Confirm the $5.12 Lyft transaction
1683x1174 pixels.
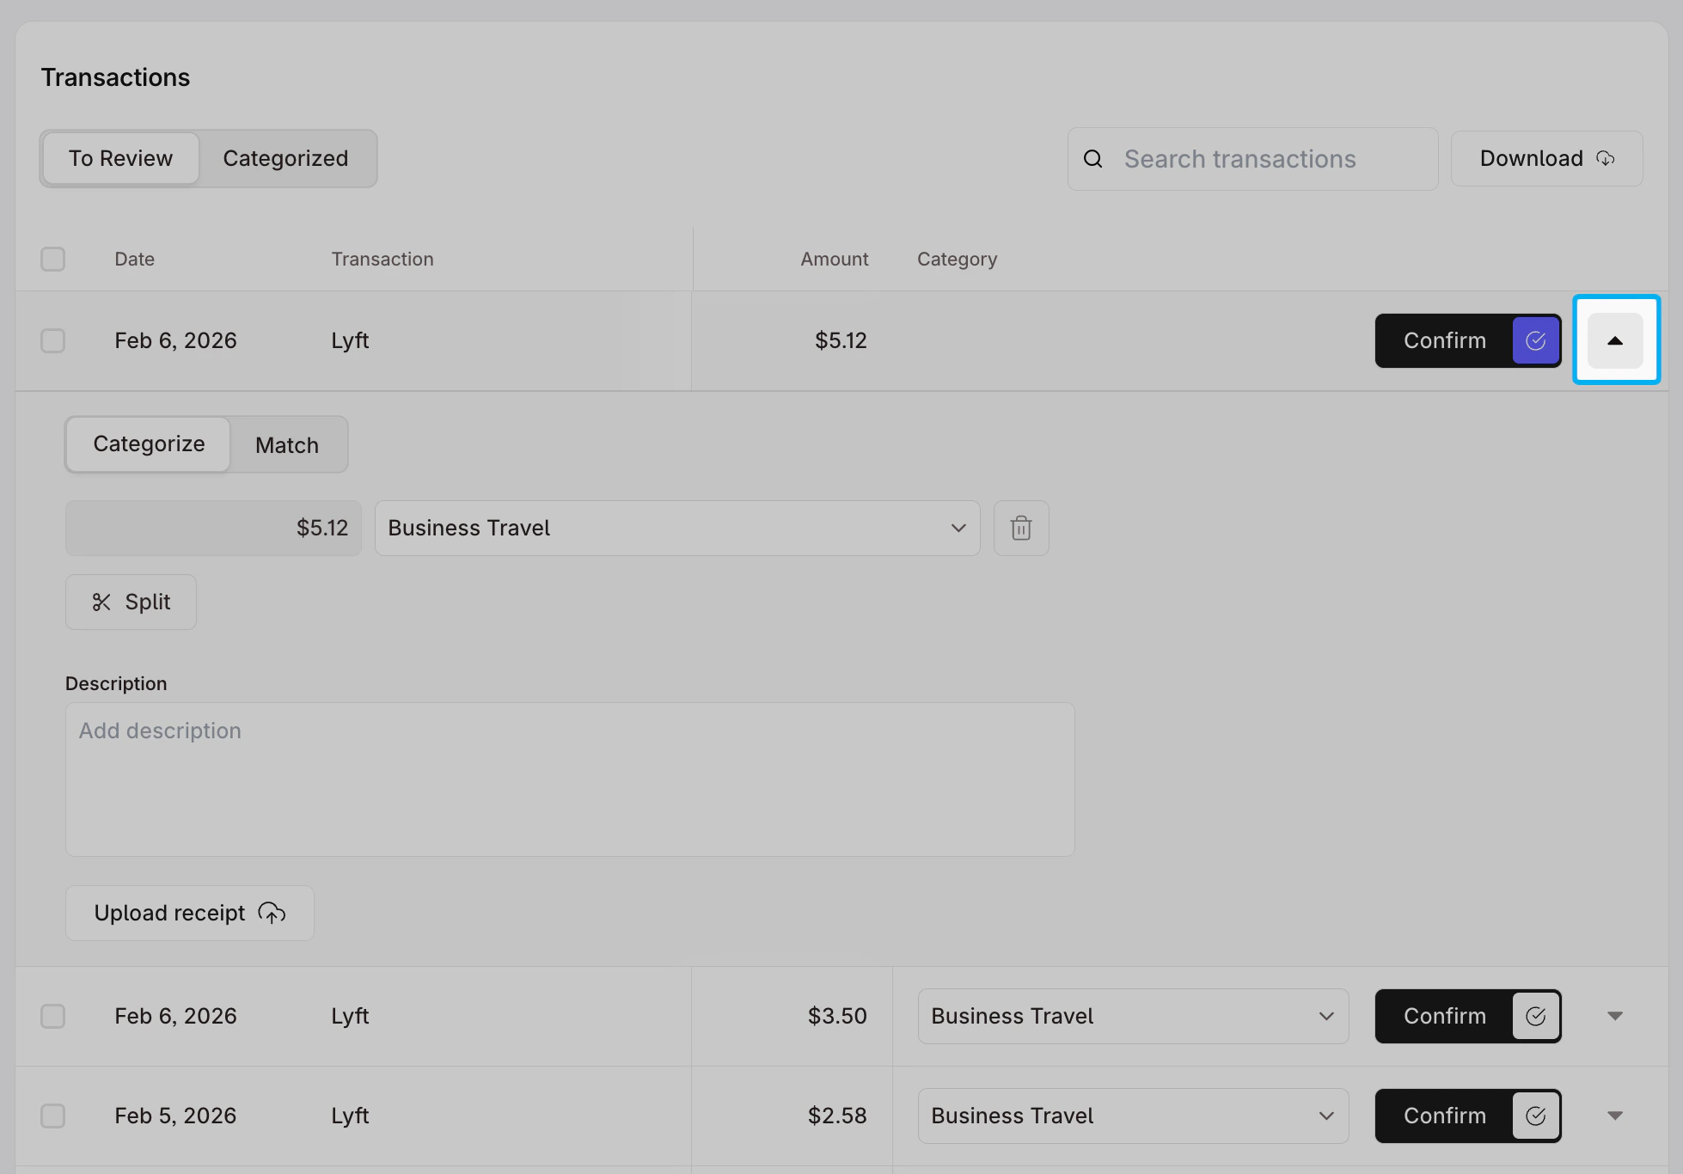(x=1445, y=341)
